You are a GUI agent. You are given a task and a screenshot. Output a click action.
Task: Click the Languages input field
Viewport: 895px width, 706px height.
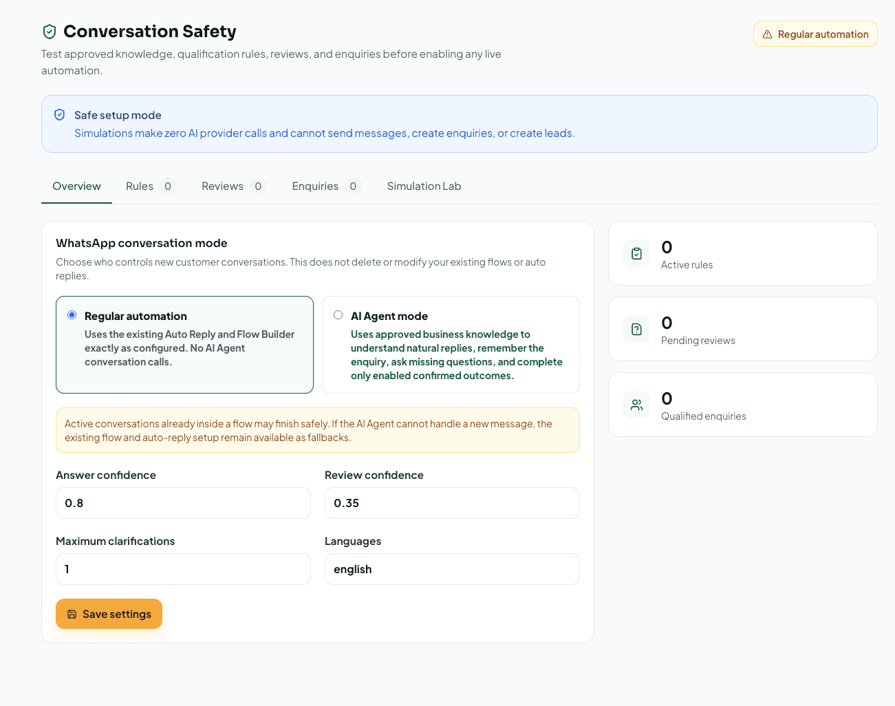[x=452, y=569]
